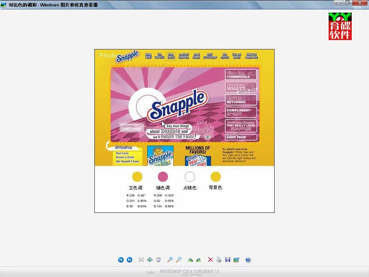Click the 点睛色 label
This screenshot has width=369, height=277.
point(190,188)
